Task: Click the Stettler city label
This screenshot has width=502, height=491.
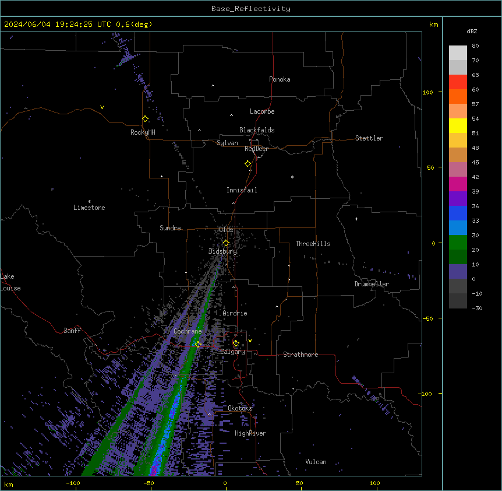Action: click(x=369, y=138)
